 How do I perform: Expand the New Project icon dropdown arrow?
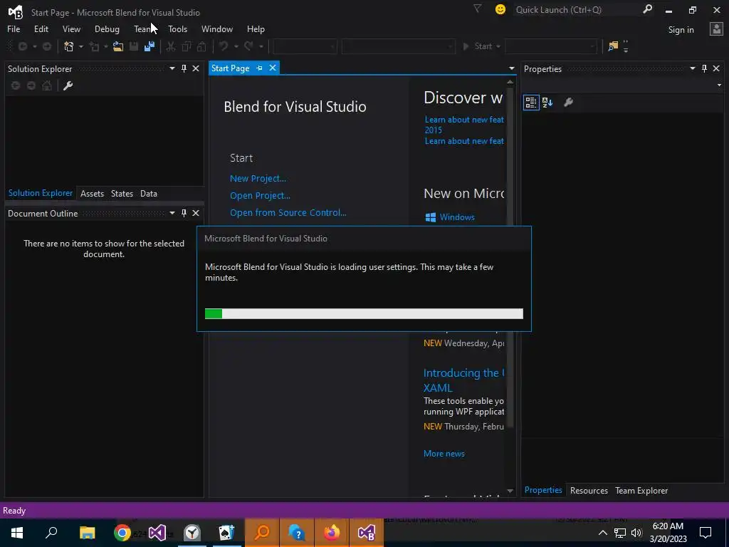[x=81, y=46]
